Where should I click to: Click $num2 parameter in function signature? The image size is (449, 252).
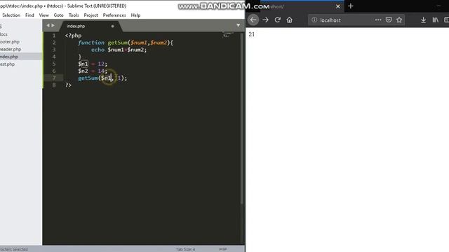[159, 43]
